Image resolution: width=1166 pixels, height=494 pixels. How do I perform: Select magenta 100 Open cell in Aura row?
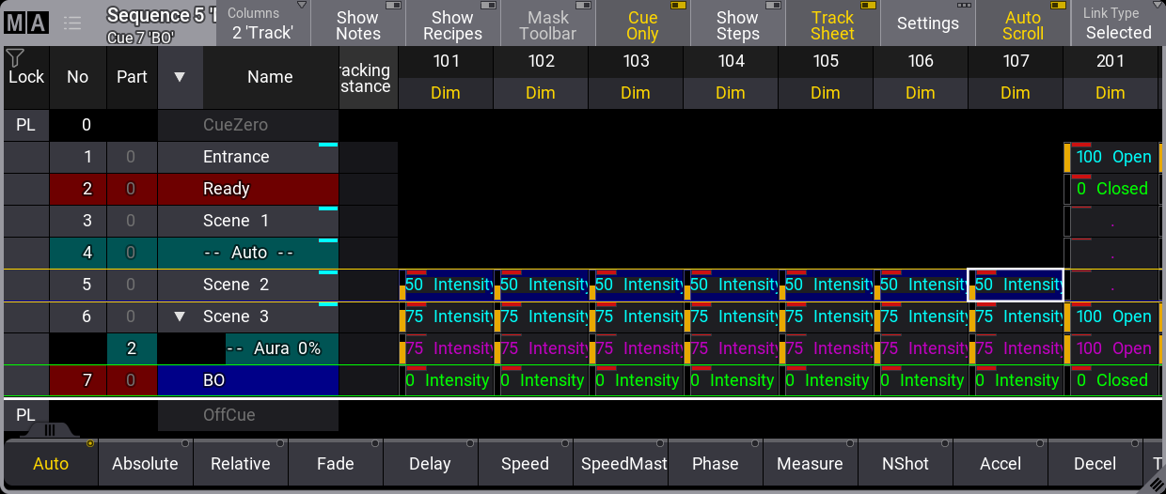click(1111, 348)
